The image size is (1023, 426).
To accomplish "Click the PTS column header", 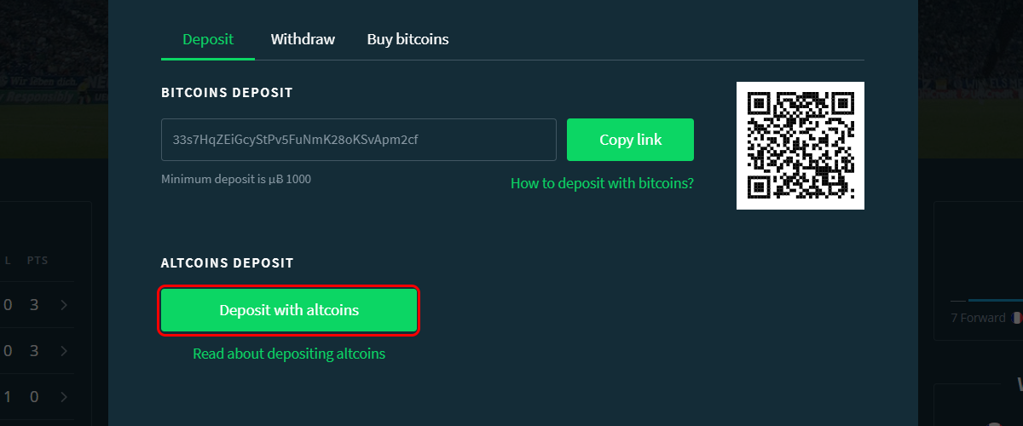I will 36,260.
